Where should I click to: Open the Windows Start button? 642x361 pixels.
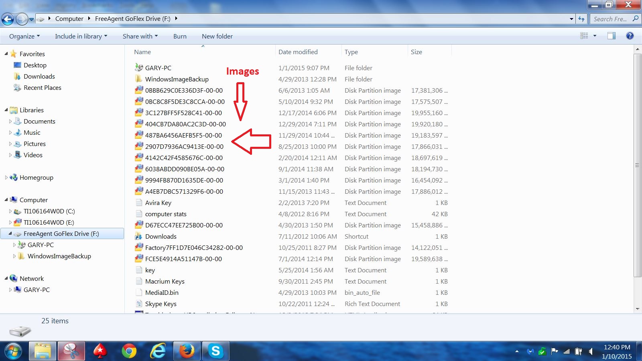pyautogui.click(x=13, y=351)
